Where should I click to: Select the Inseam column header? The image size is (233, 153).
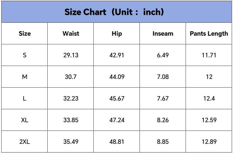pyautogui.click(x=163, y=33)
